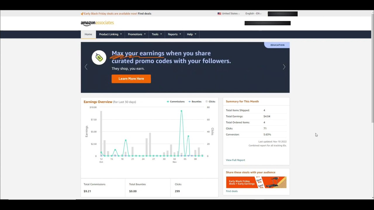Click the Last updated: Nov 10 2022 text
This screenshot has height=210, width=374.
[273, 142]
